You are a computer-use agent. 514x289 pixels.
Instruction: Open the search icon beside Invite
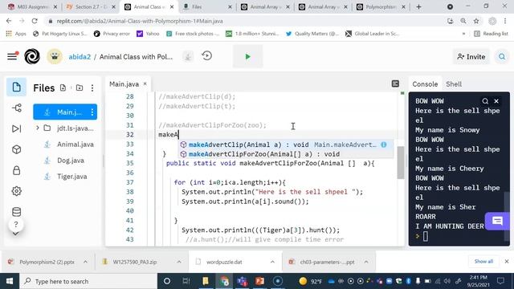[502, 57]
